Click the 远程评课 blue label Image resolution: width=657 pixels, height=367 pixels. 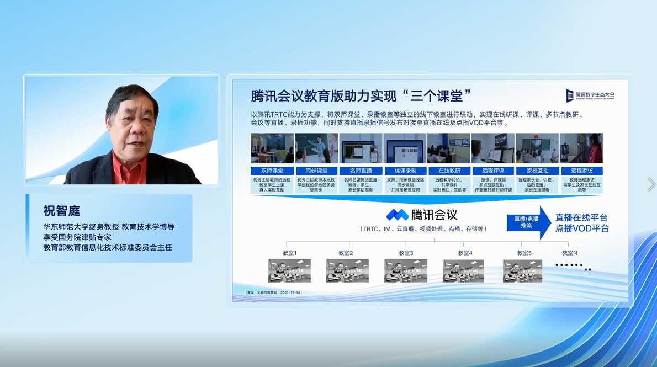[x=492, y=171]
